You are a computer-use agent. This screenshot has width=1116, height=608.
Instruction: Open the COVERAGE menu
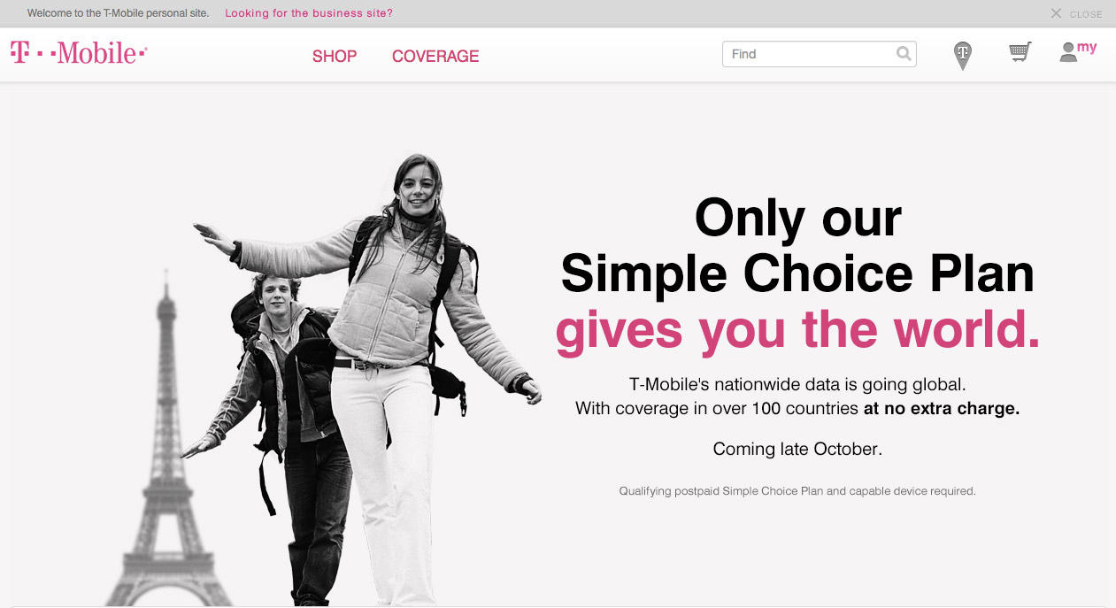pyautogui.click(x=435, y=56)
